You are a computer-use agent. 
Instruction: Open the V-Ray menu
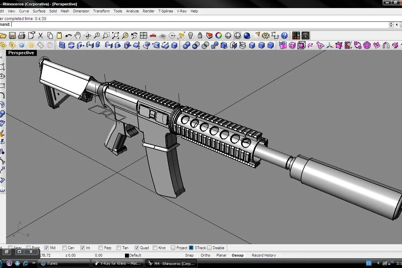182,11
